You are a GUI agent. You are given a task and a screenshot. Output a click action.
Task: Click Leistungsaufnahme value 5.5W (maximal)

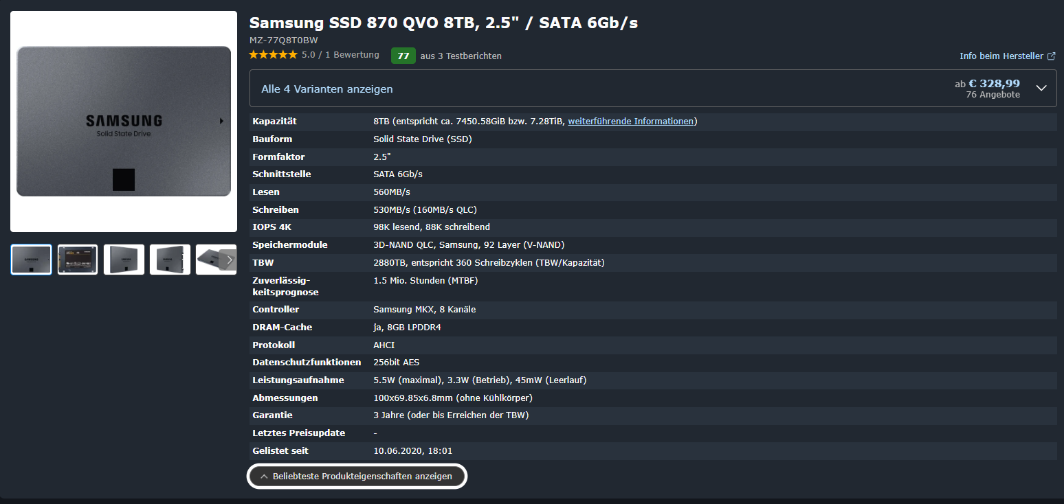click(x=480, y=380)
